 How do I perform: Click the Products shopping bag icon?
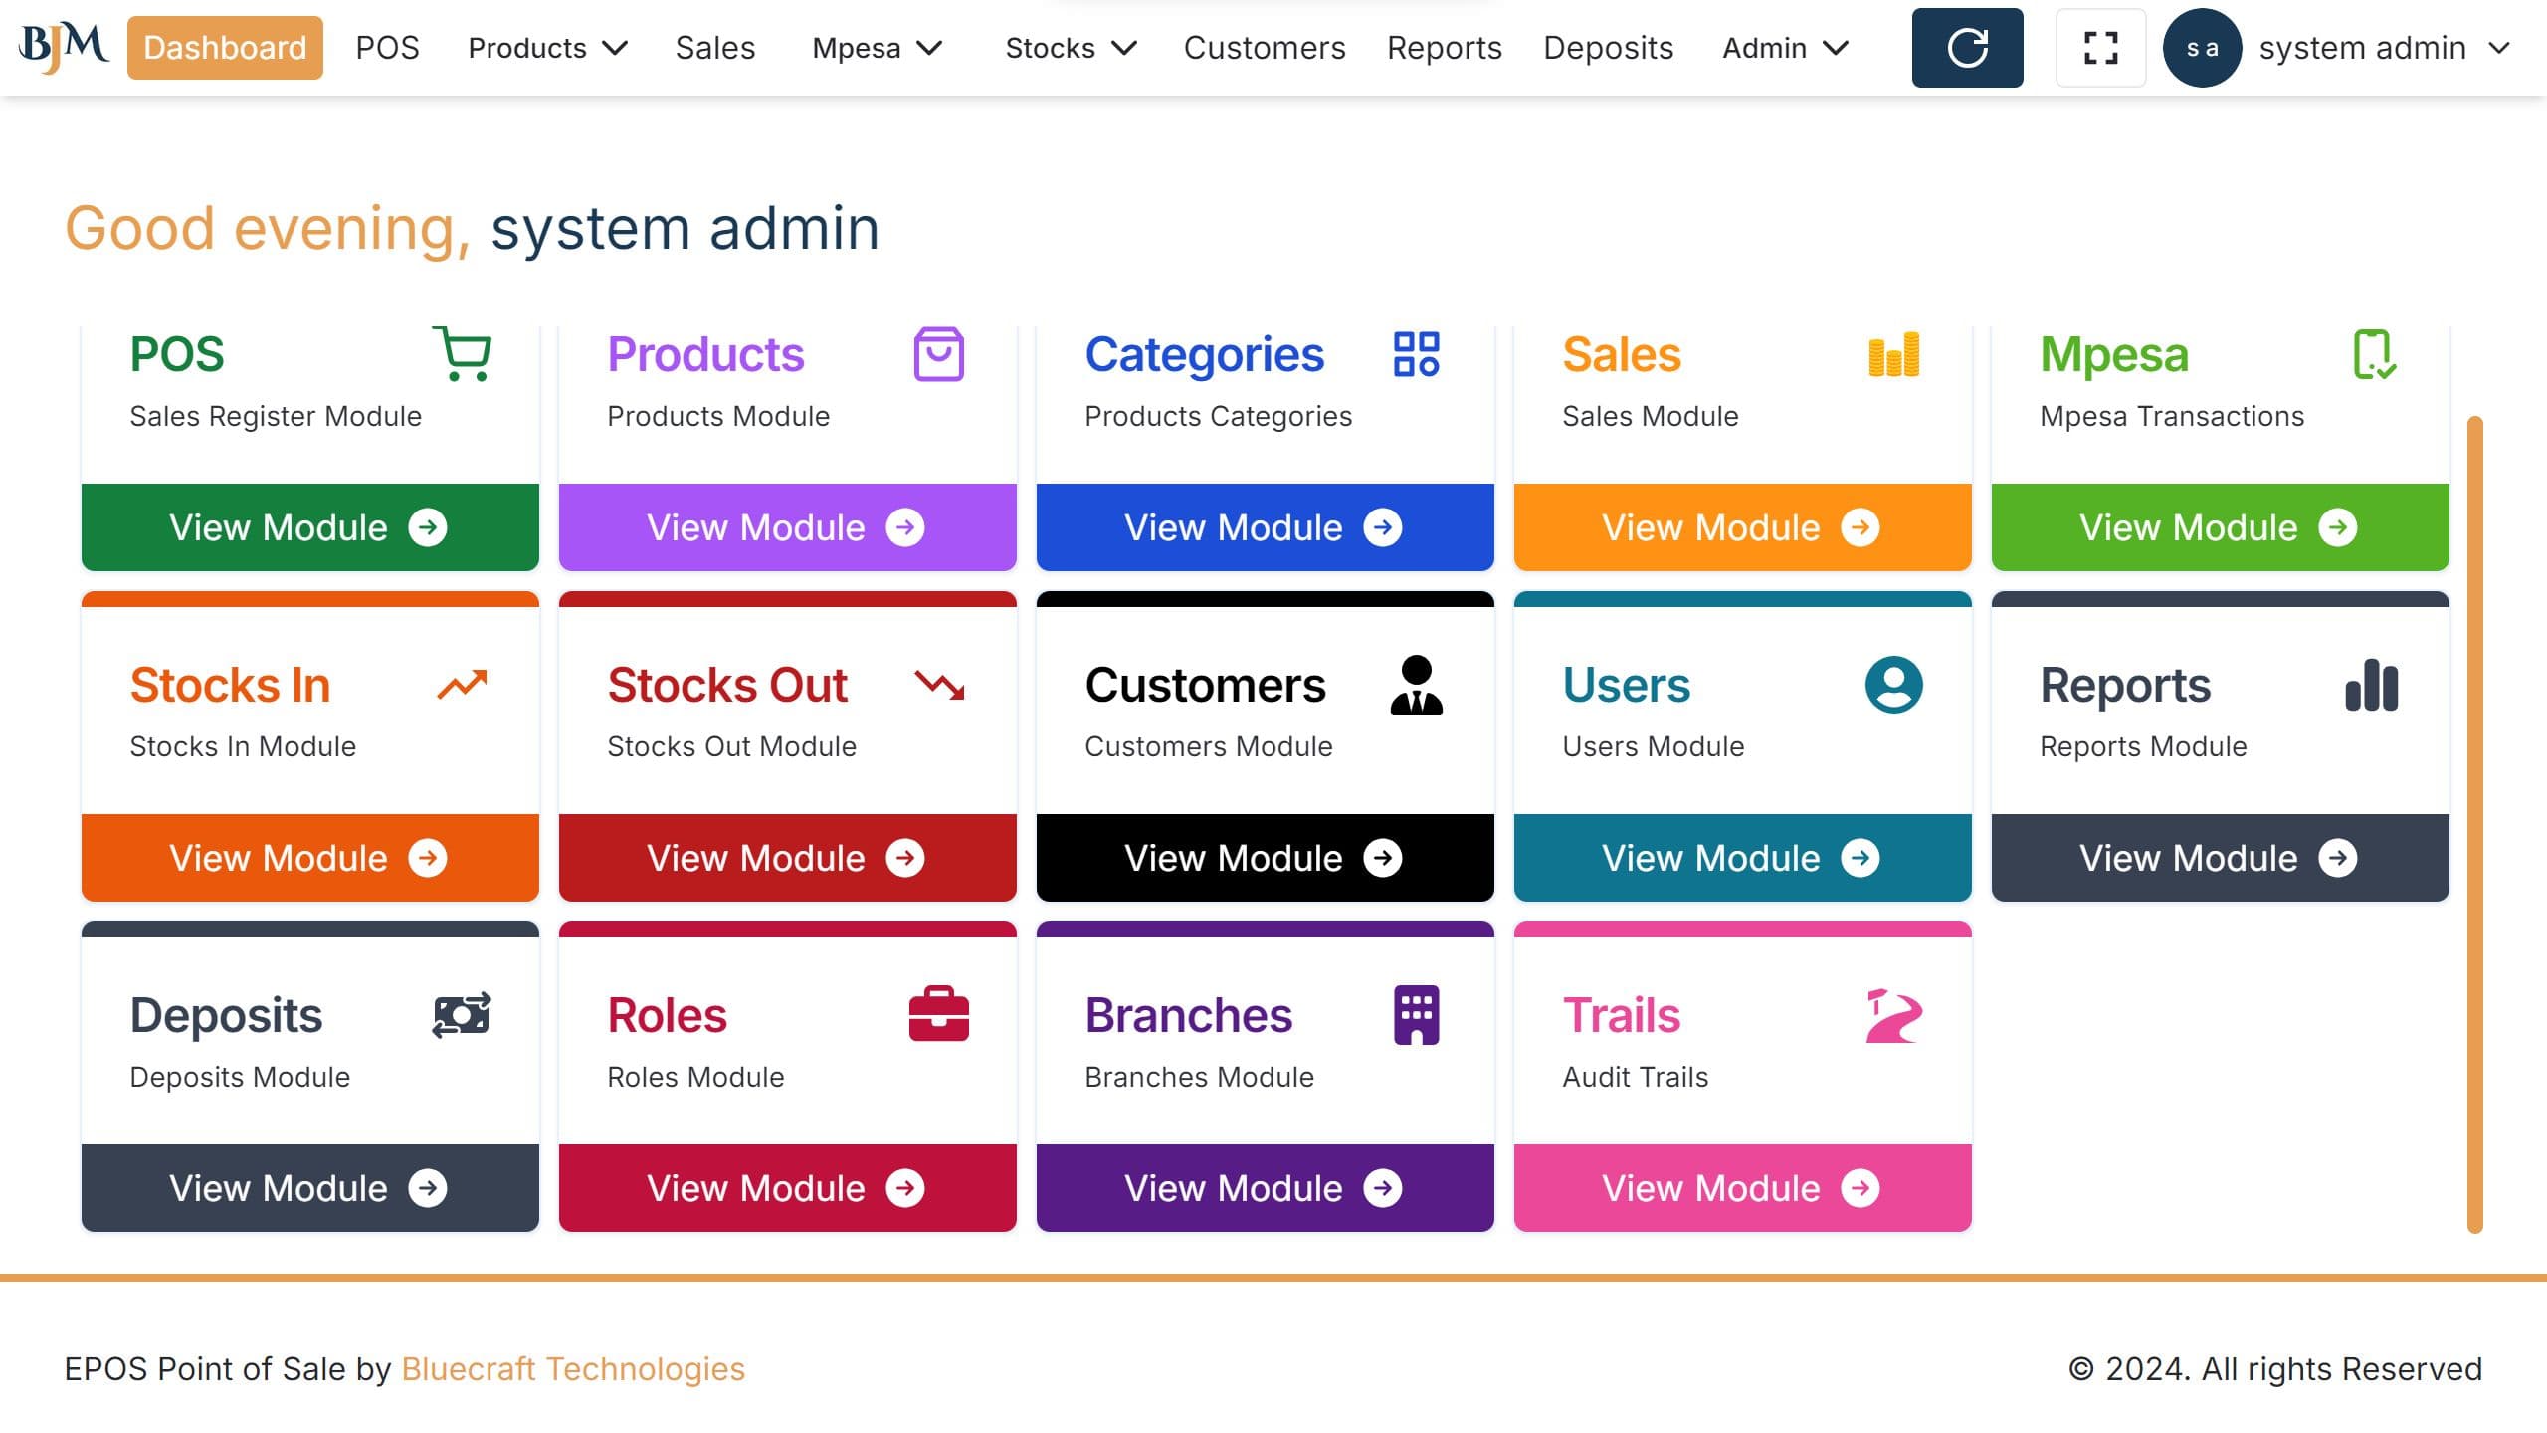coord(938,354)
